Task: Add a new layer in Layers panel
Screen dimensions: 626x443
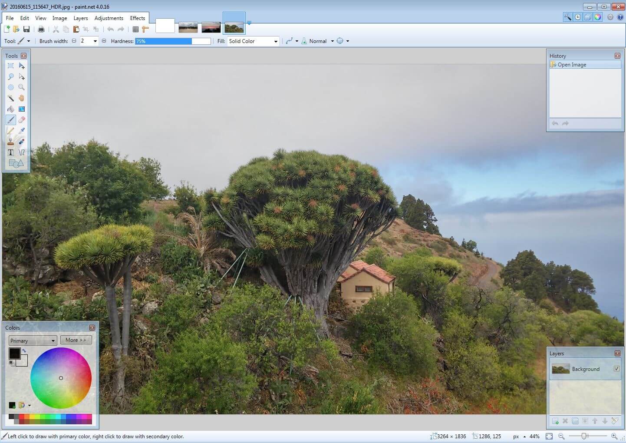Action: (x=555, y=421)
